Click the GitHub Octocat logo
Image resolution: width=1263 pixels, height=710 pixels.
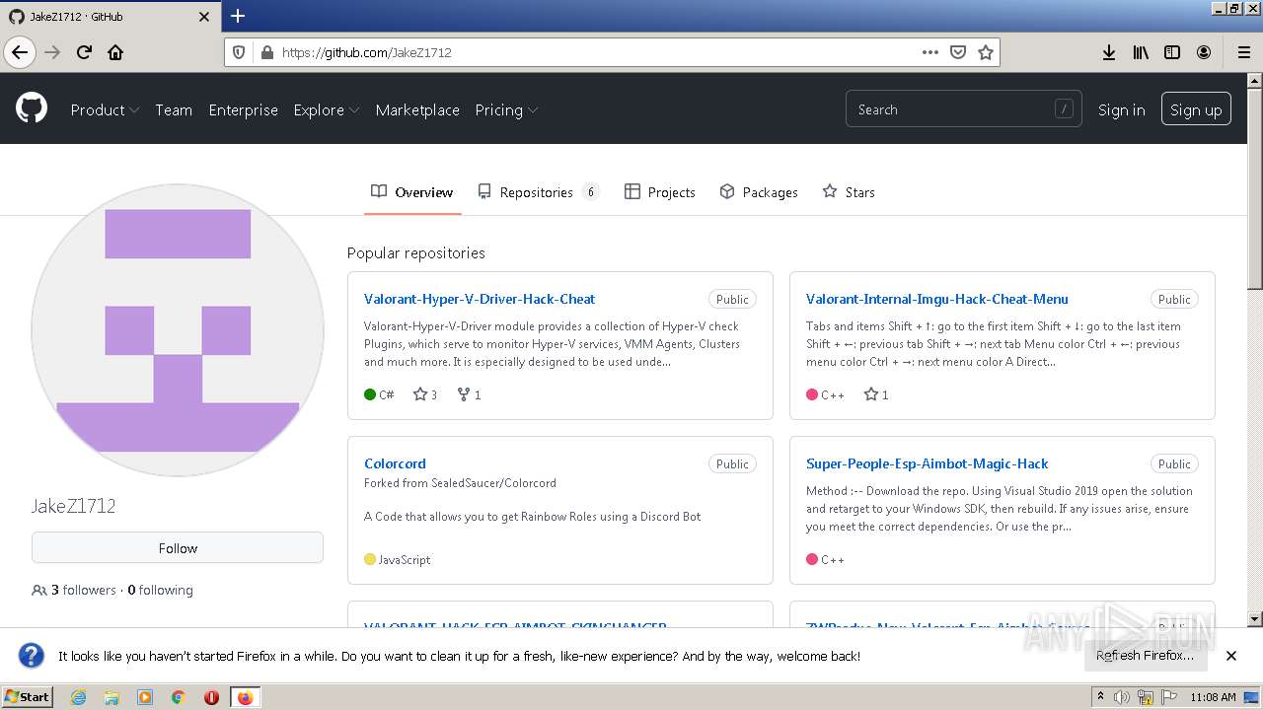(x=32, y=108)
